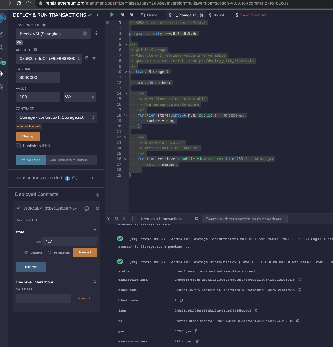Viewport: 333px width, 347px height.
Task: Click the Value amount field showing 100
Action: click(x=38, y=97)
